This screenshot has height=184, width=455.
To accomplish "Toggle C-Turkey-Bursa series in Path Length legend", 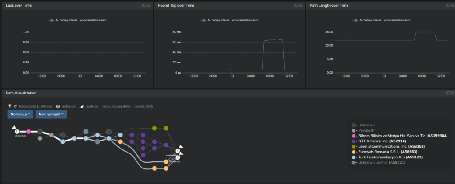I will click(x=381, y=20).
